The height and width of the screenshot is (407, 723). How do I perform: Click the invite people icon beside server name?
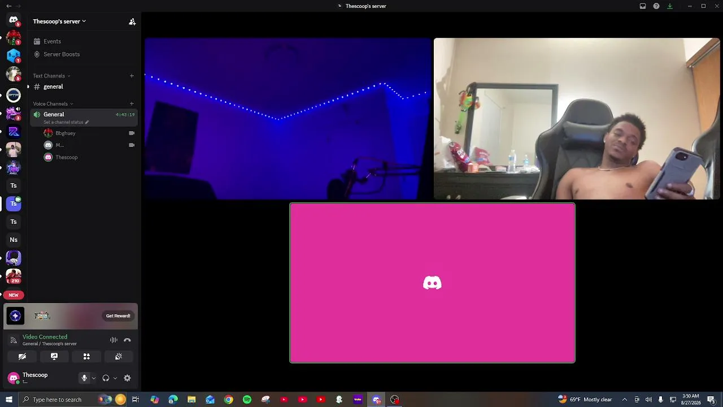[132, 21]
